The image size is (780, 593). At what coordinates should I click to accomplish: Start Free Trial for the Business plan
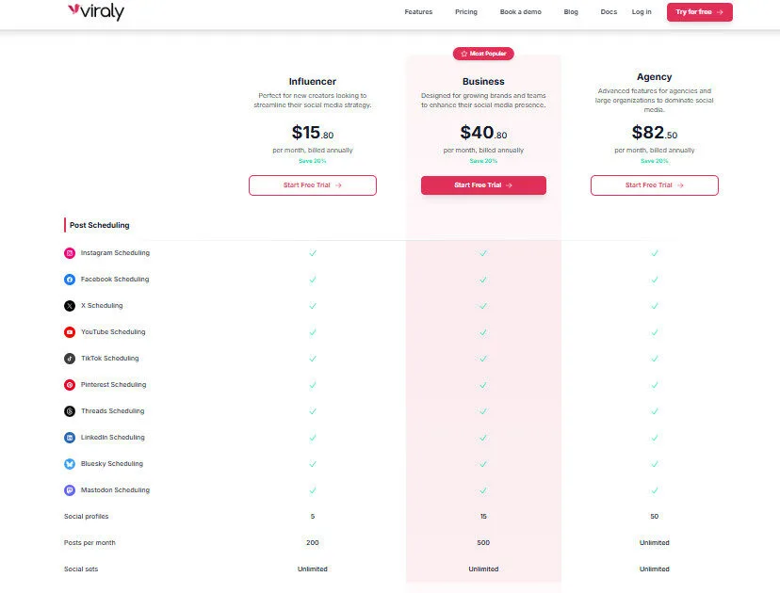pos(483,185)
